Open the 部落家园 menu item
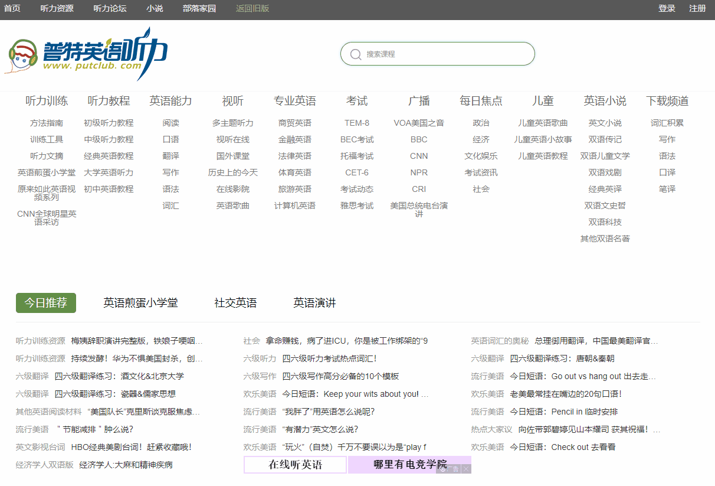This screenshot has height=486, width=715. pos(199,8)
